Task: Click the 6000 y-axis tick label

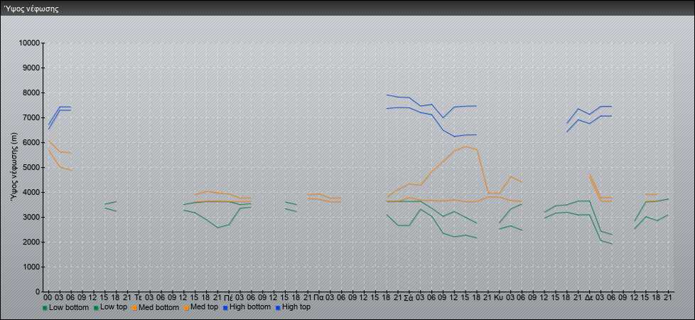Action: point(31,142)
